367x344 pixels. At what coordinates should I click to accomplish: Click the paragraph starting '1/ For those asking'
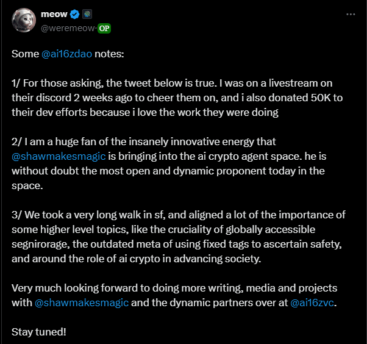coord(177,98)
